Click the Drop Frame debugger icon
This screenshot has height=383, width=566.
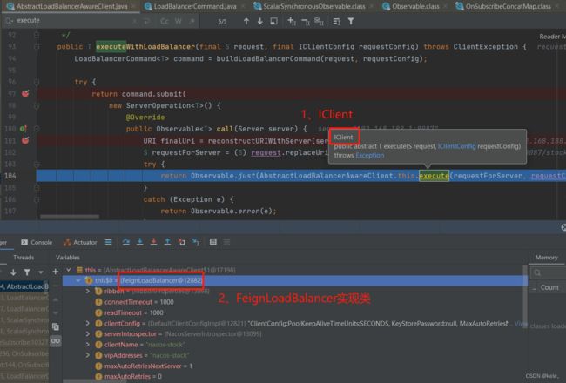[182, 242]
